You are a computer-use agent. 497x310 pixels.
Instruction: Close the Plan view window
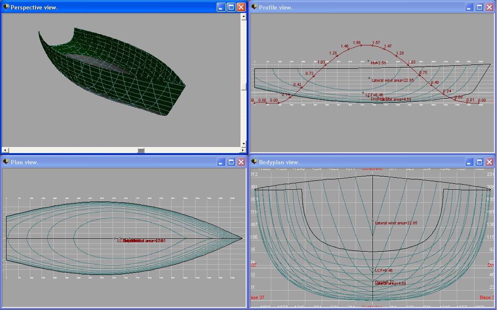tap(241, 162)
